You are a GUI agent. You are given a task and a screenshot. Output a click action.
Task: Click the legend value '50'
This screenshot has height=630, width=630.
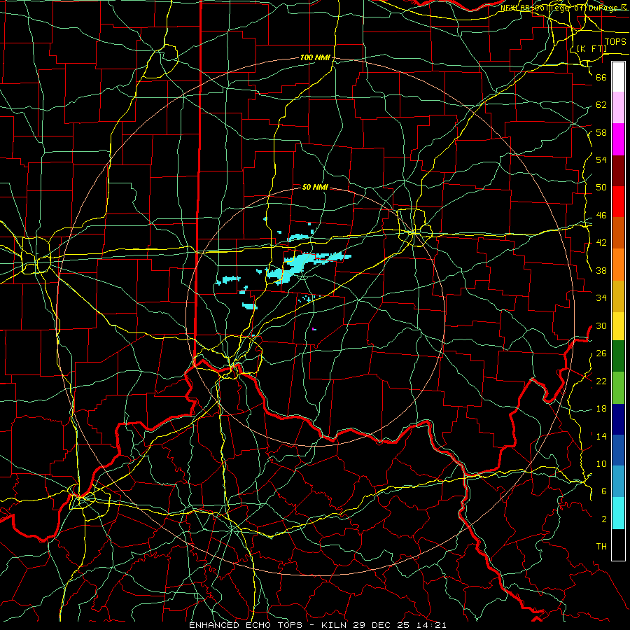tap(601, 188)
